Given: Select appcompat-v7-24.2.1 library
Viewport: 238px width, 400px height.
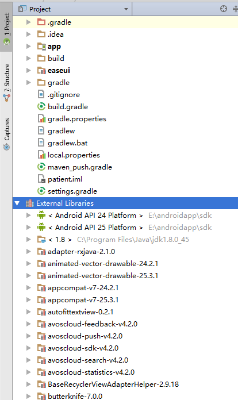Looking at the screenshot, I should coord(83,288).
